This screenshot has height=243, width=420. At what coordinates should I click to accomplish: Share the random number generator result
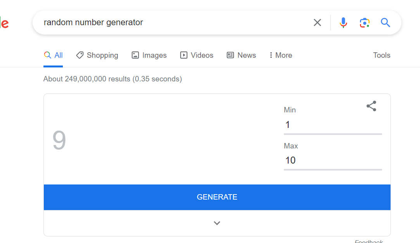[x=371, y=106]
